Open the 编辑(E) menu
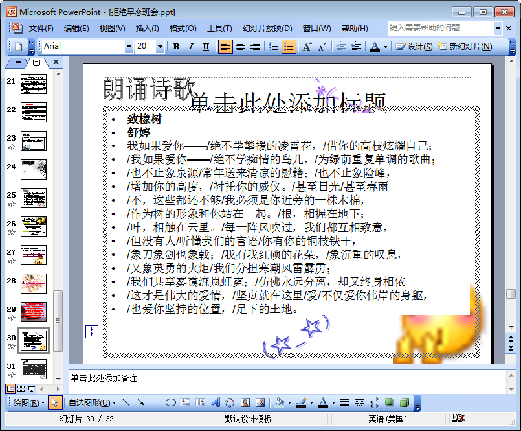Image resolution: width=521 pixels, height=431 pixels. (x=76, y=29)
